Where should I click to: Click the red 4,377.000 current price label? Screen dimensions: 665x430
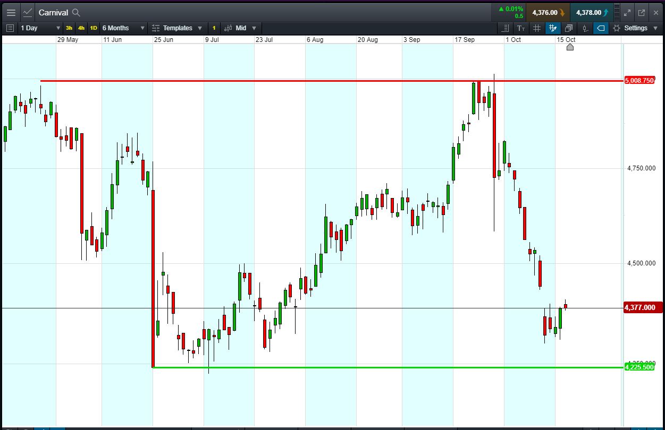pyautogui.click(x=643, y=307)
